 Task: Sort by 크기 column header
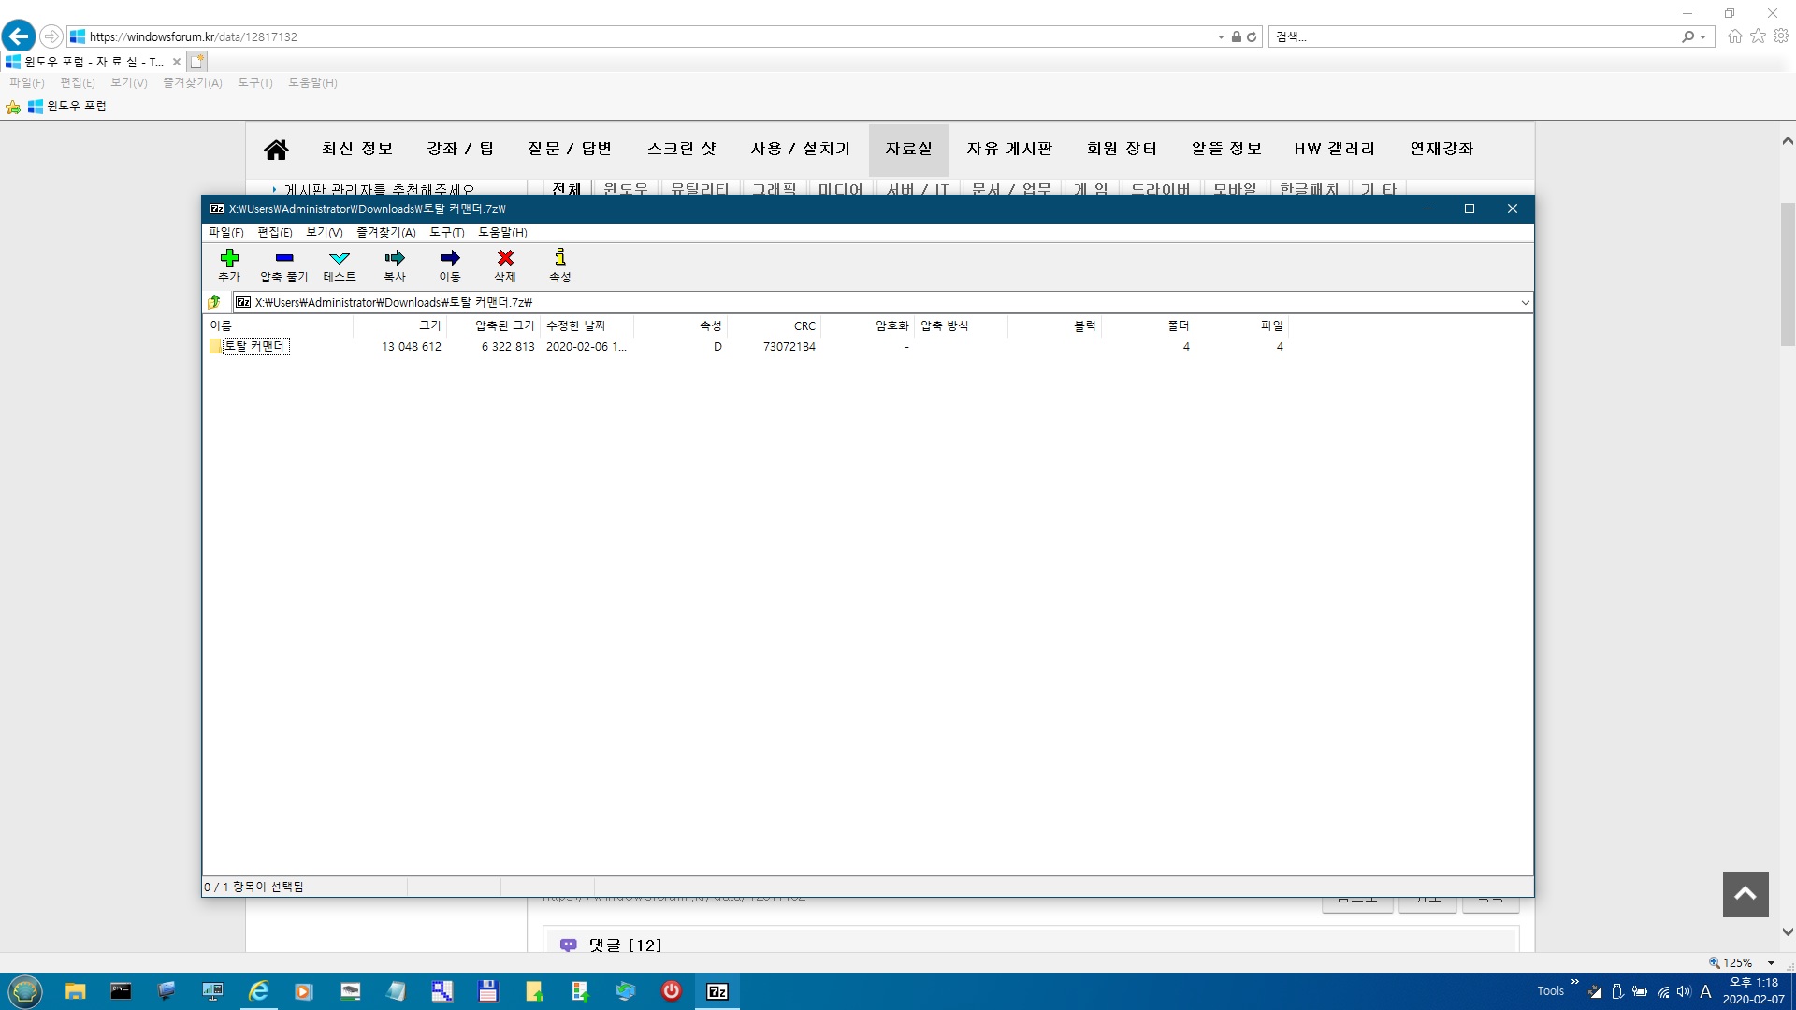(x=399, y=325)
